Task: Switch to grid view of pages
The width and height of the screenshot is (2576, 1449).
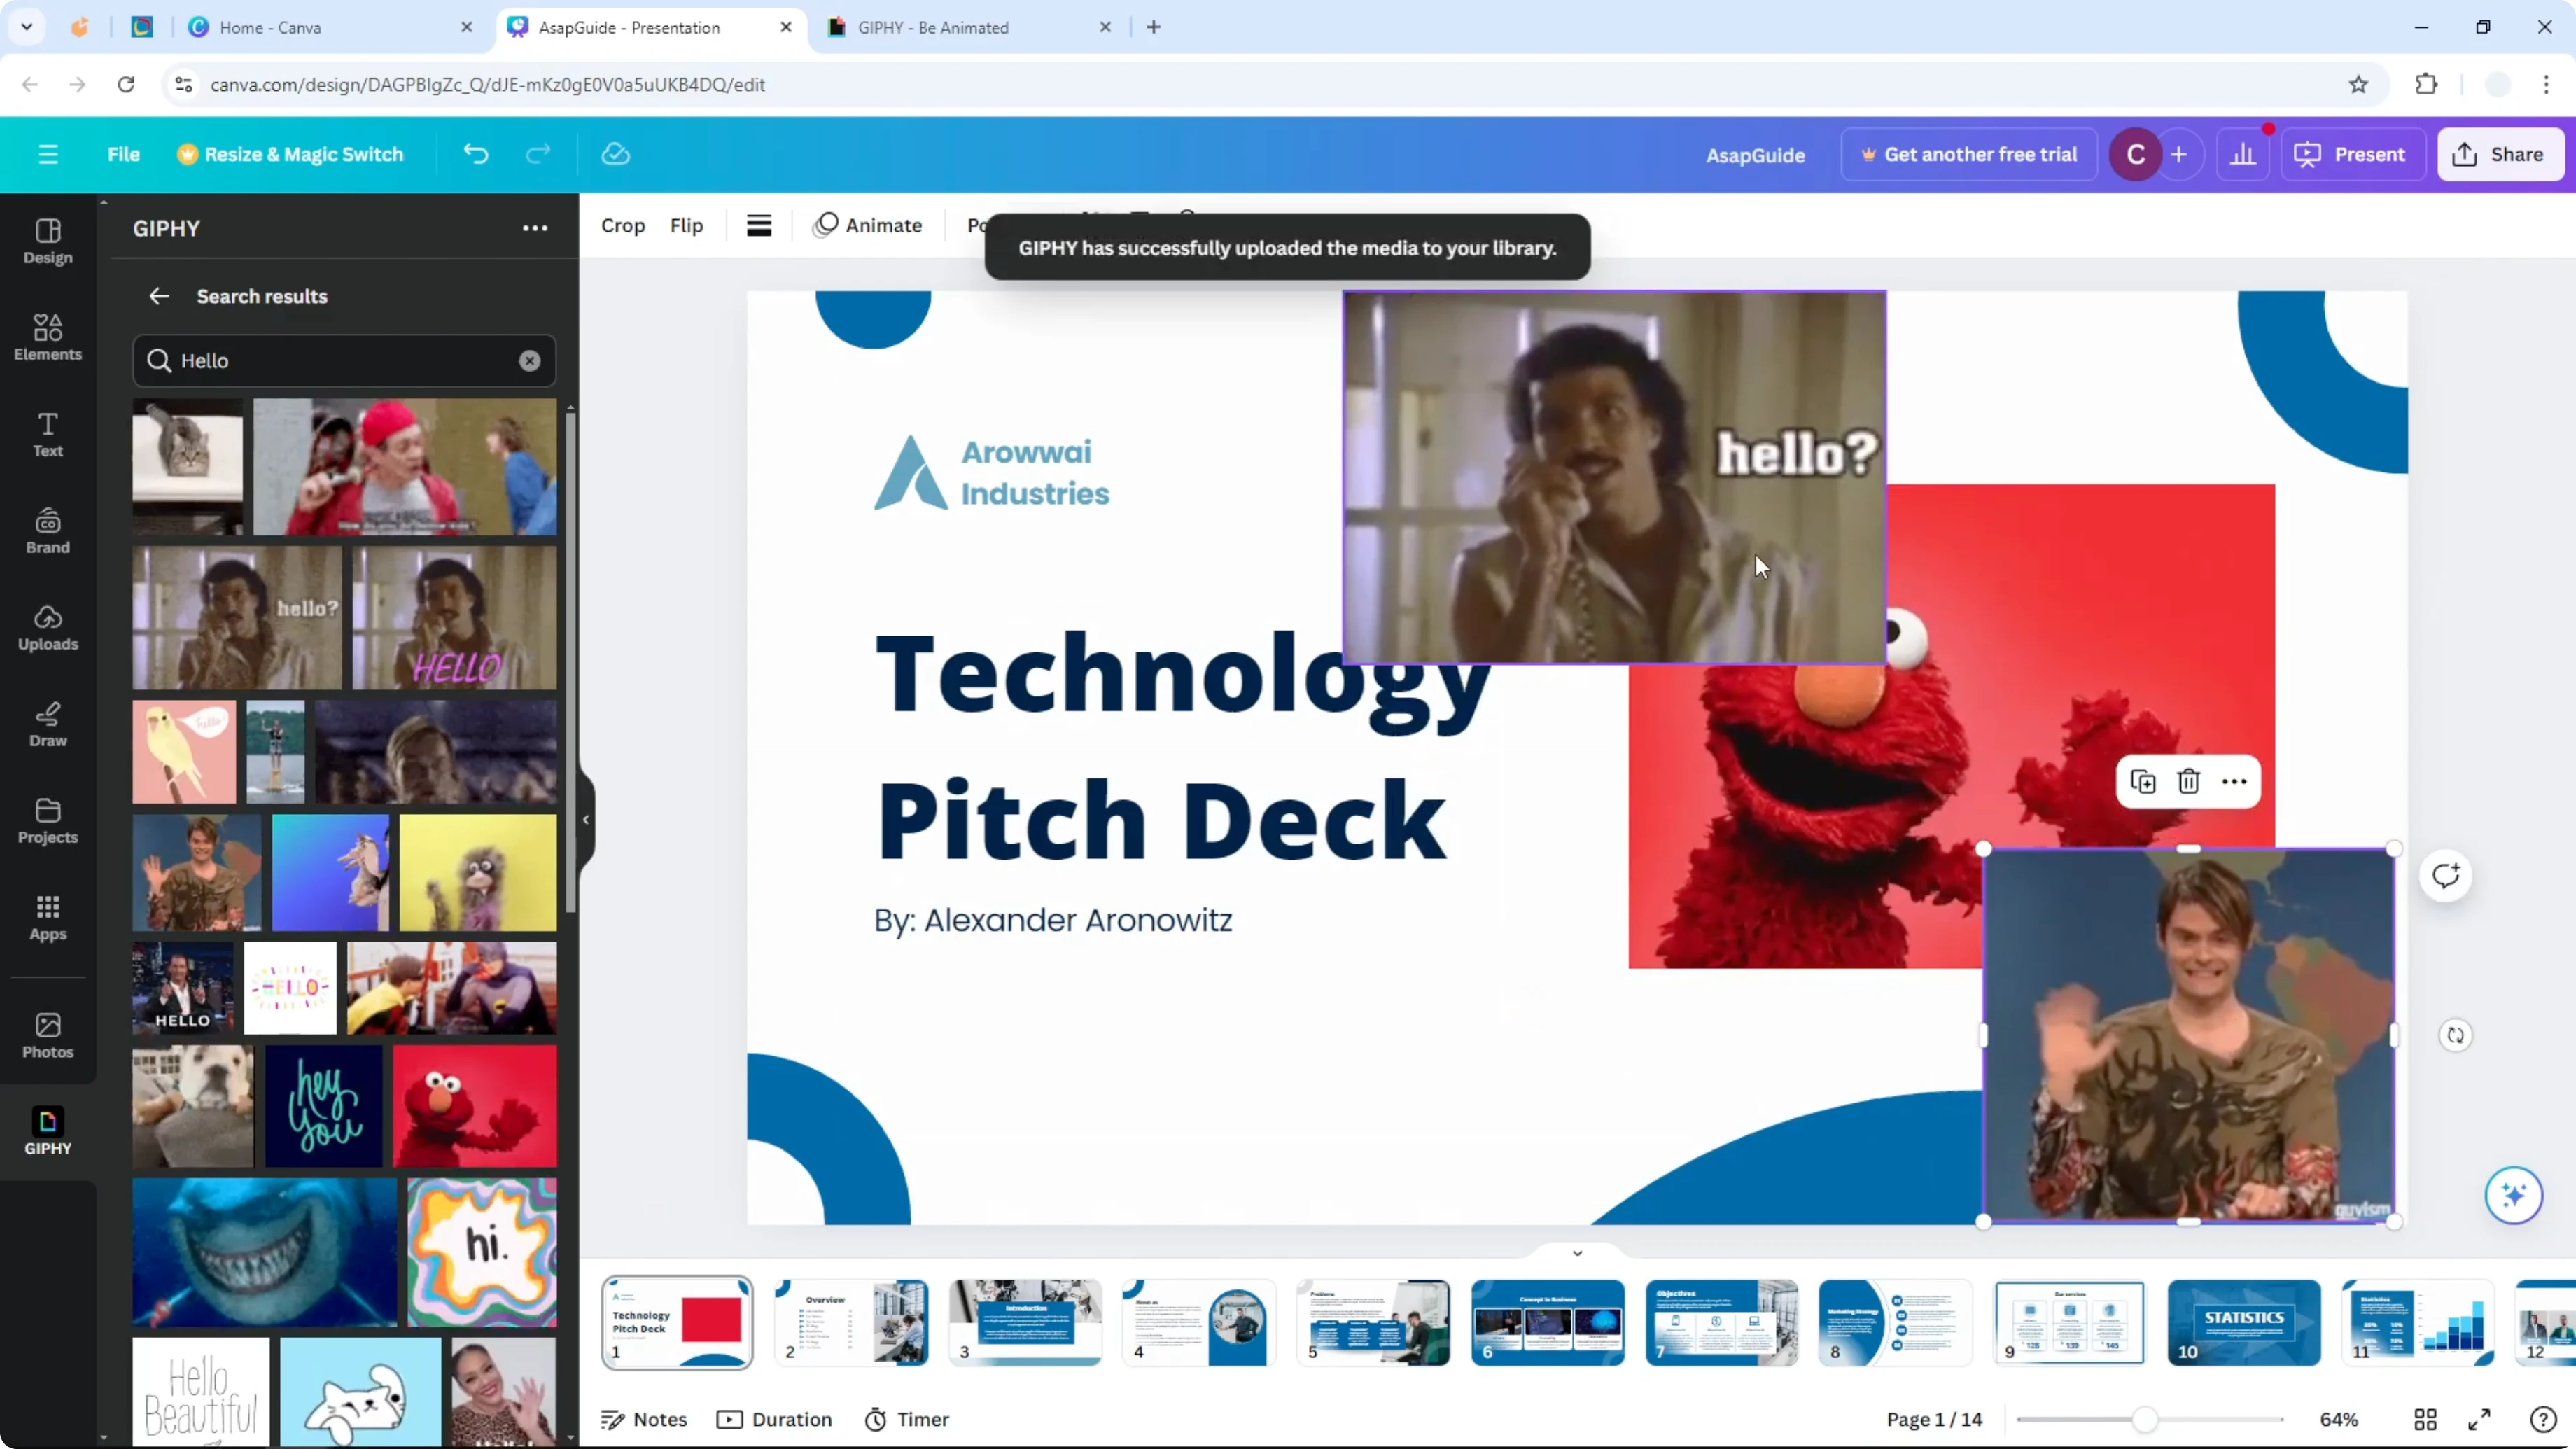Action: [2425, 1419]
